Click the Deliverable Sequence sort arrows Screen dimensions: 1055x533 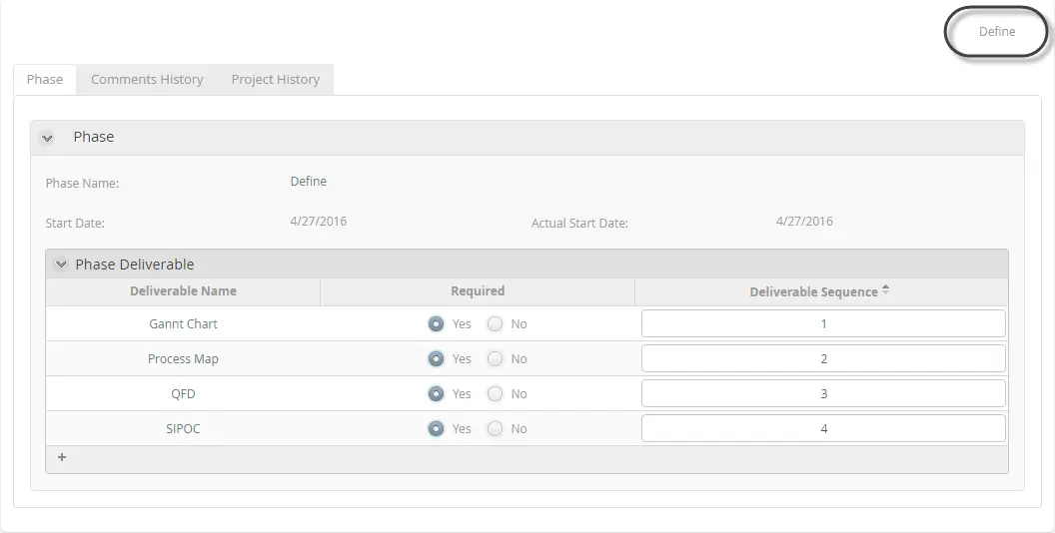pyautogui.click(x=885, y=290)
